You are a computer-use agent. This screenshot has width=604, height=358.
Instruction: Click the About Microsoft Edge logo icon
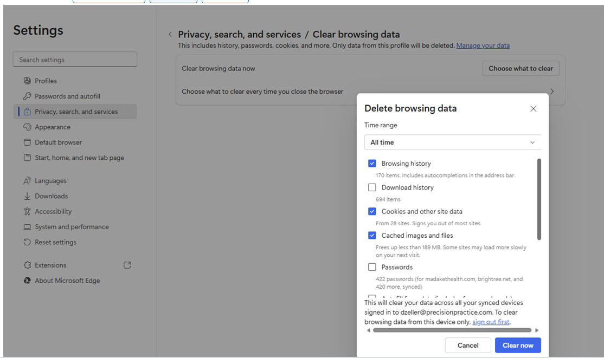click(x=27, y=281)
